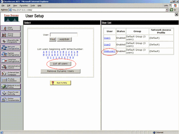Expand the Links toolbar chevron

(170, 5)
